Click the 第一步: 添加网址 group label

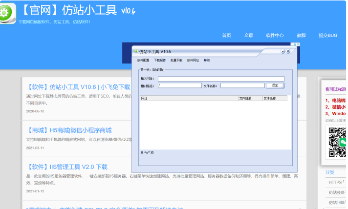click(152, 70)
